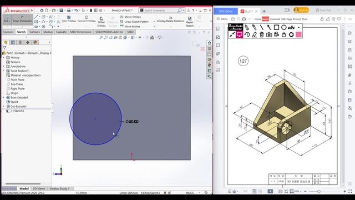Click the 50.00 diameter dimension

(132, 122)
